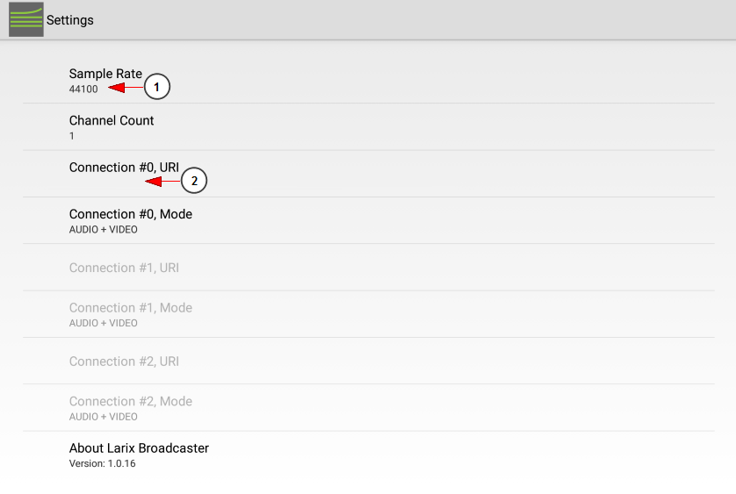Click the numbered circle annotation 1

(x=157, y=87)
